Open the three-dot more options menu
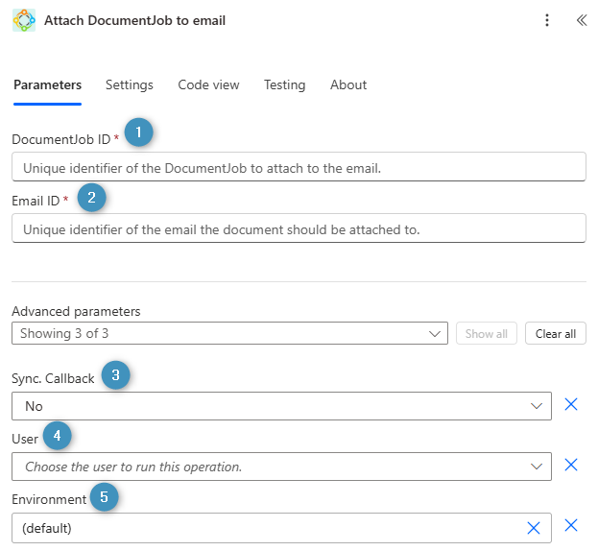The image size is (598, 551). 547,20
